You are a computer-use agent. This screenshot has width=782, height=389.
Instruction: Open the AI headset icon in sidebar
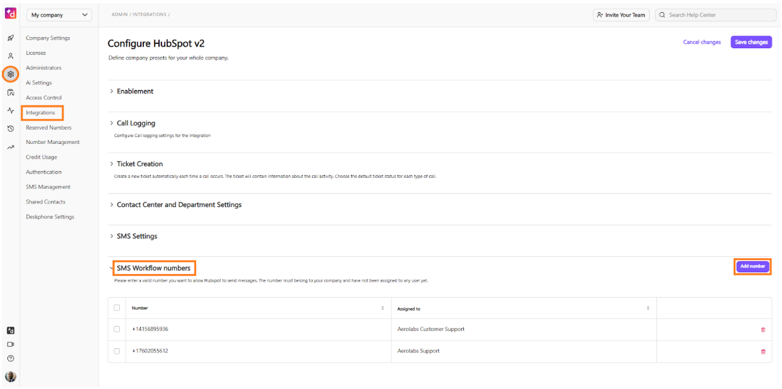pos(11,93)
